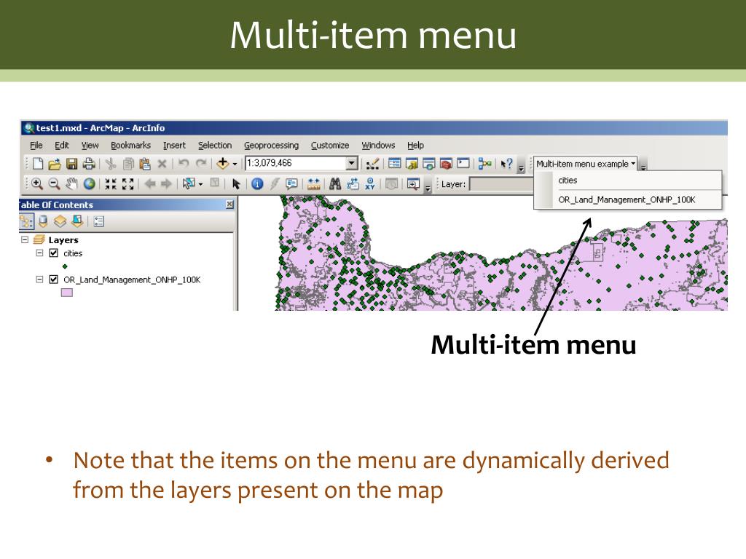The width and height of the screenshot is (746, 559).
Task: Go forward to next extent
Action: [166, 184]
